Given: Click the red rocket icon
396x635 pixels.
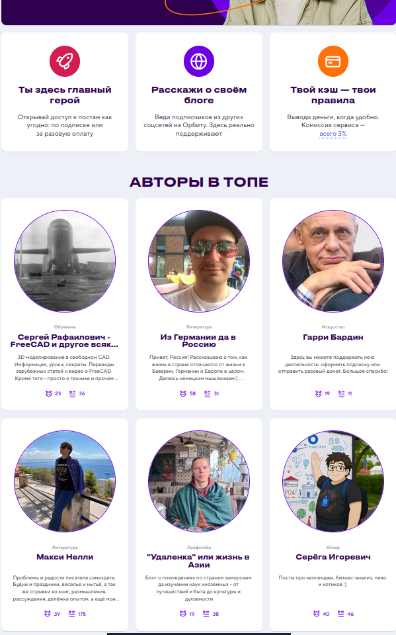Looking at the screenshot, I should (x=65, y=61).
